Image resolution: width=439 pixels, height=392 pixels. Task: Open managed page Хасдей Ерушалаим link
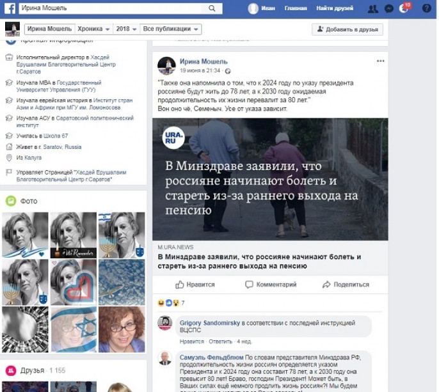point(72,176)
